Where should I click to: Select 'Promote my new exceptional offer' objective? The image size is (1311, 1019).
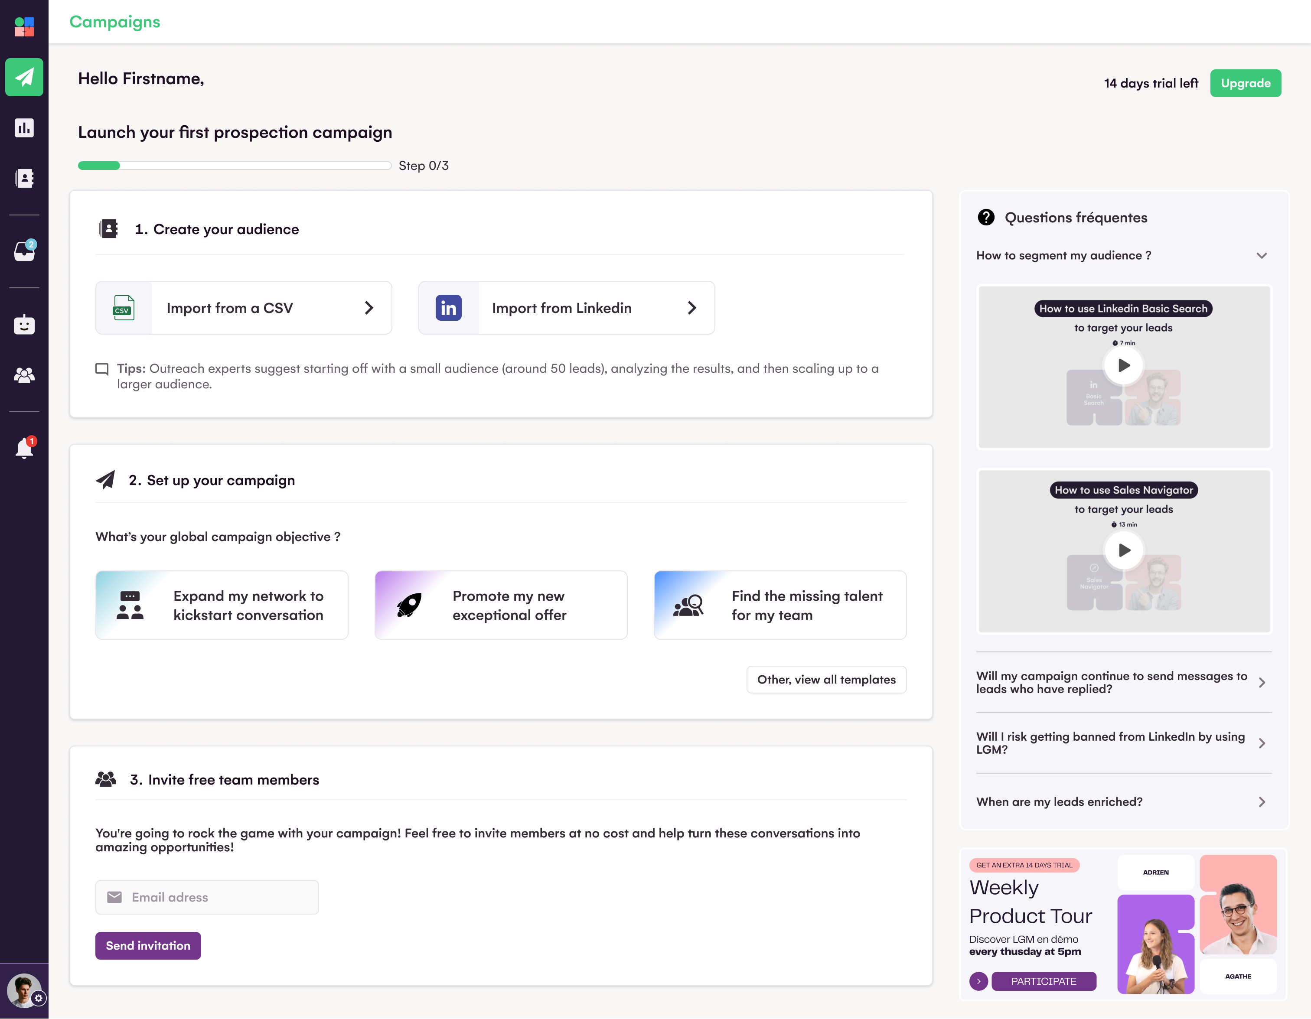[x=501, y=605]
